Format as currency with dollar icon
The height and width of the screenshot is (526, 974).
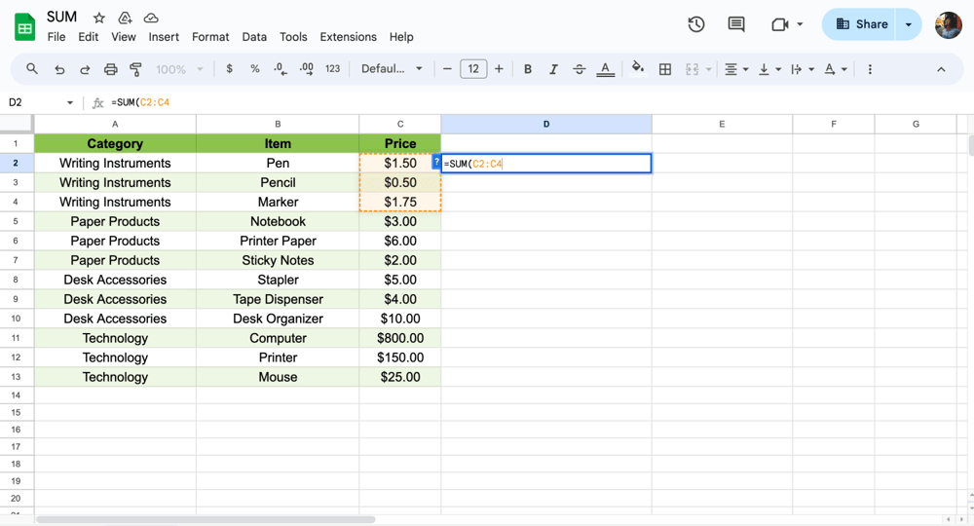(x=229, y=69)
